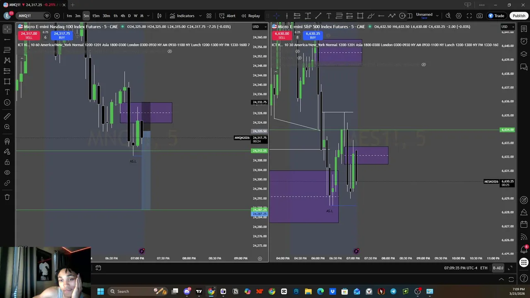Viewport: 530px width, 298px height.
Task: Open the indicator templates grid icon
Action: pos(209,16)
